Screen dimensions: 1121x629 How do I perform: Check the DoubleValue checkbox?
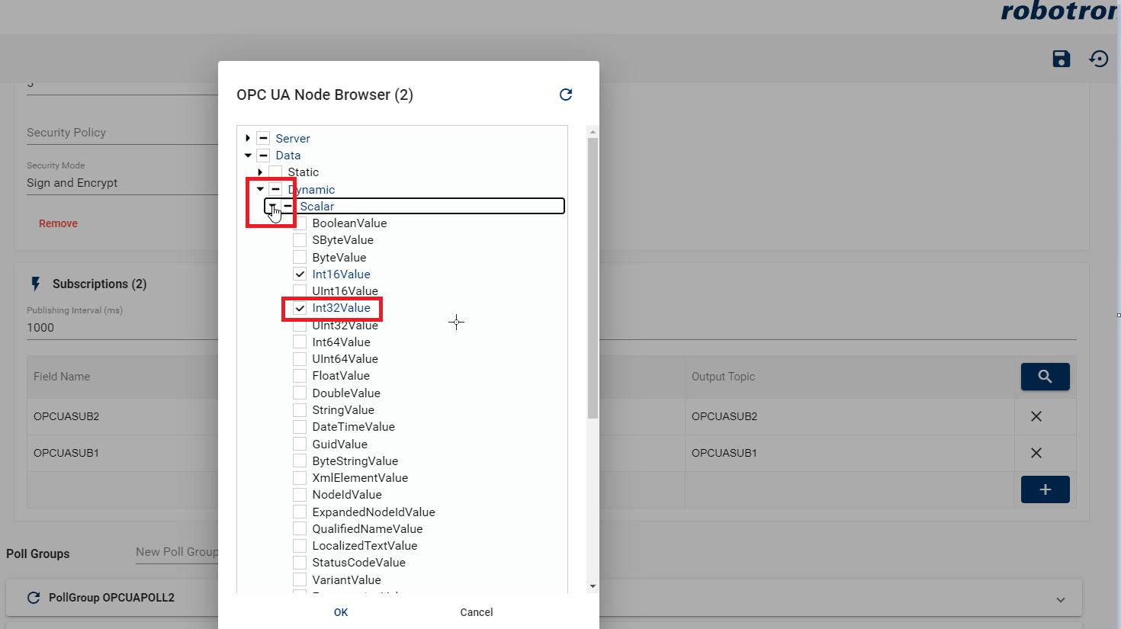coord(300,393)
